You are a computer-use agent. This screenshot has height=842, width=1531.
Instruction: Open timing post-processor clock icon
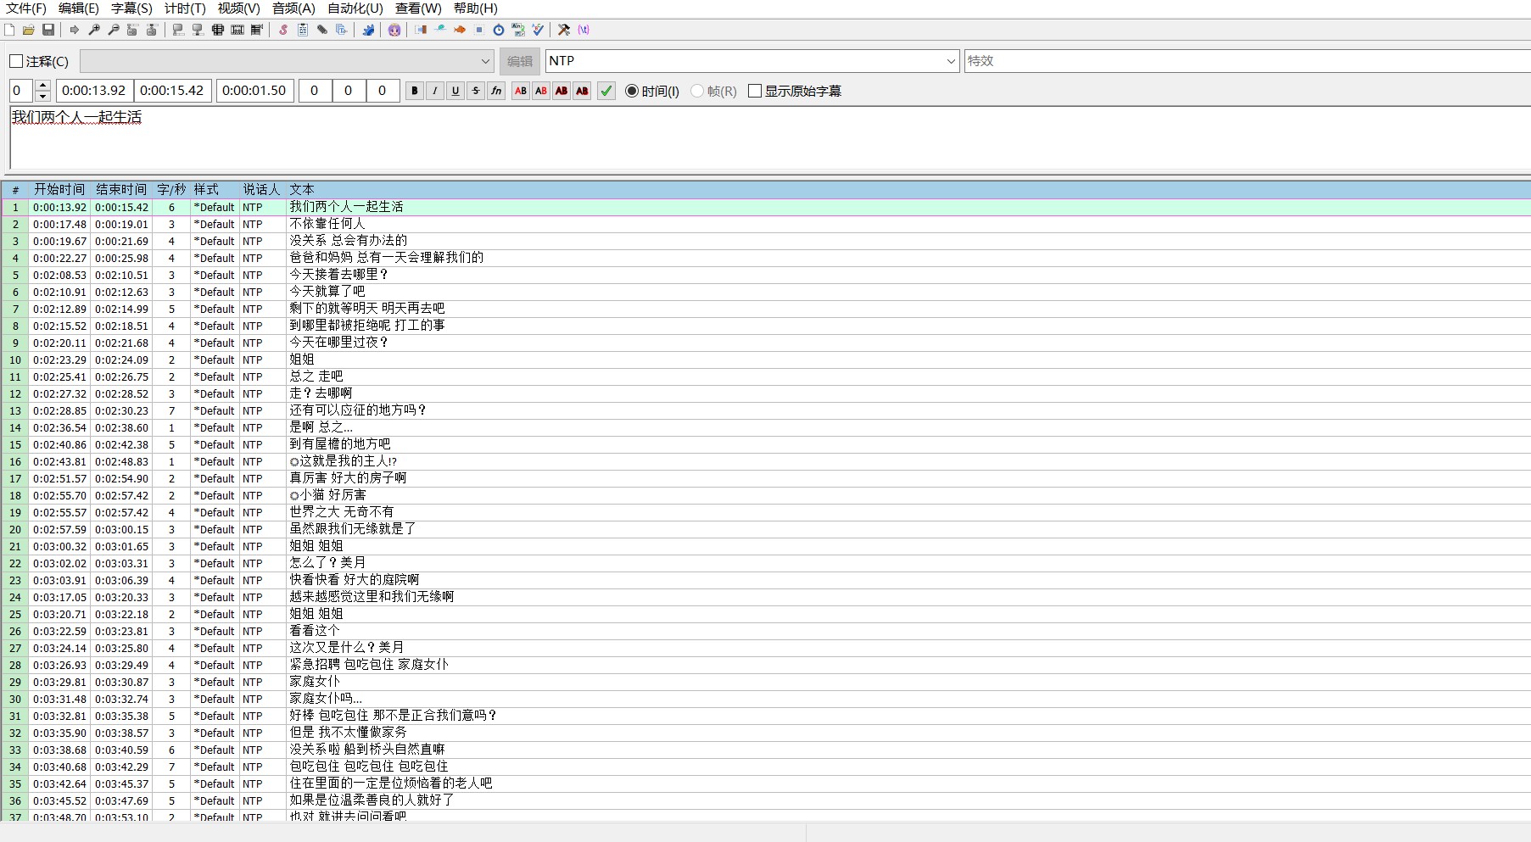(499, 30)
